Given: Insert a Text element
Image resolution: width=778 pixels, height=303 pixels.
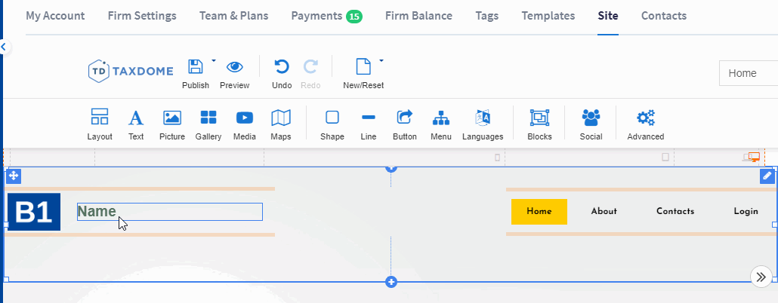Looking at the screenshot, I should tap(136, 118).
